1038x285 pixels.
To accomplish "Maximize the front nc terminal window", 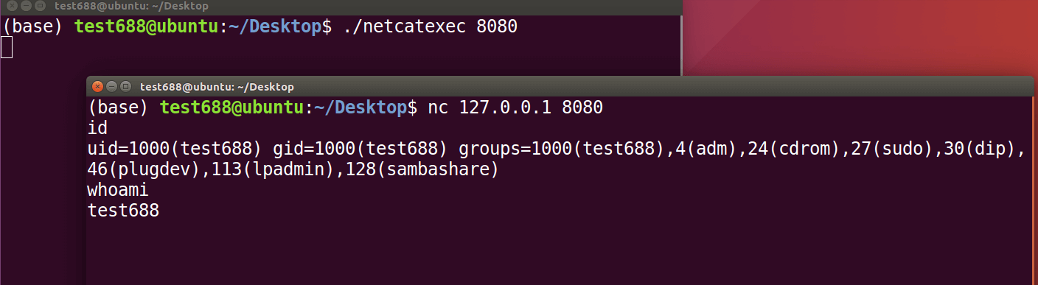I will pos(125,86).
